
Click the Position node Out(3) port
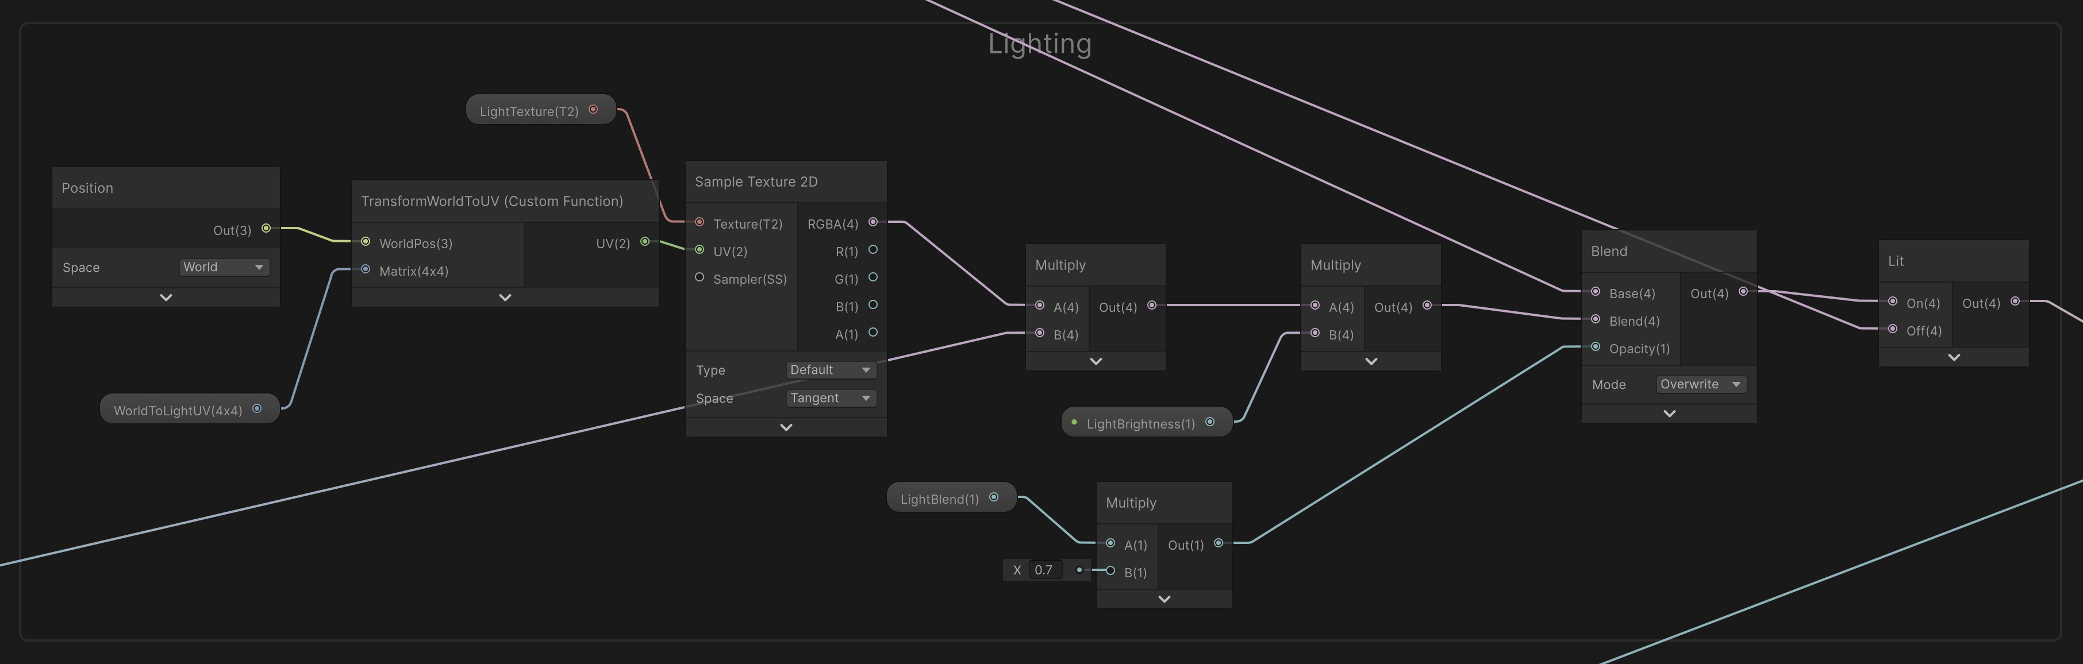(x=266, y=229)
